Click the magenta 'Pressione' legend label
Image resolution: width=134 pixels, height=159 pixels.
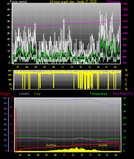click(x=113, y=2)
